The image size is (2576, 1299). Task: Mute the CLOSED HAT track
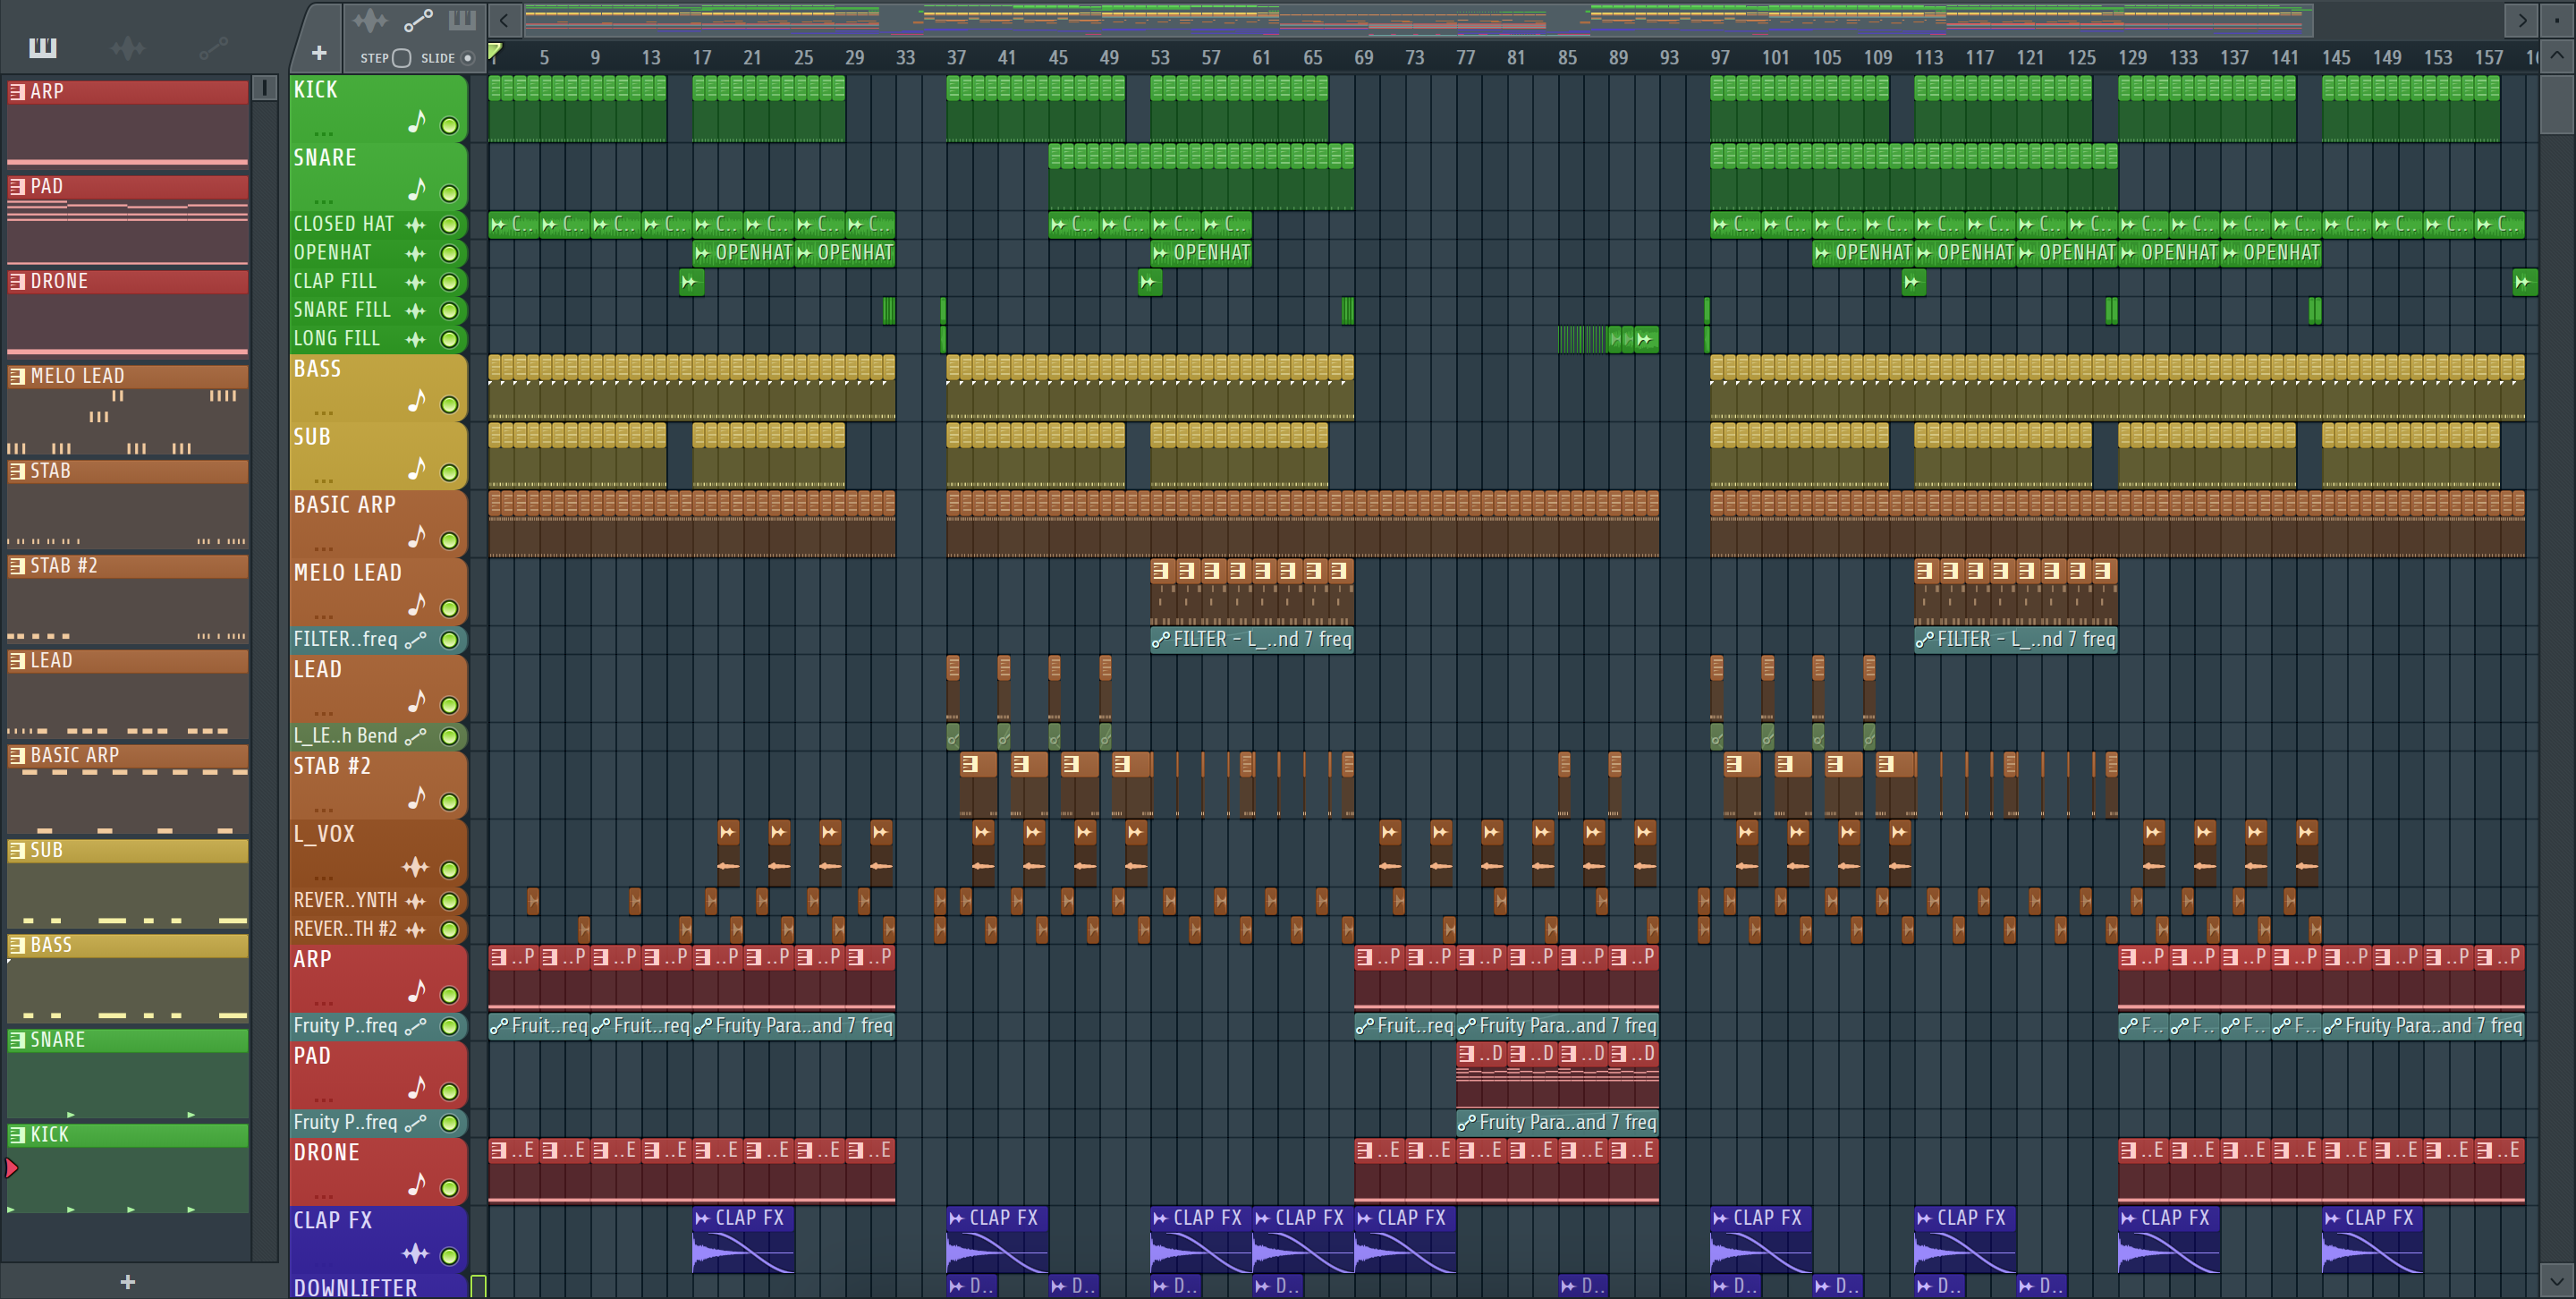tap(450, 225)
